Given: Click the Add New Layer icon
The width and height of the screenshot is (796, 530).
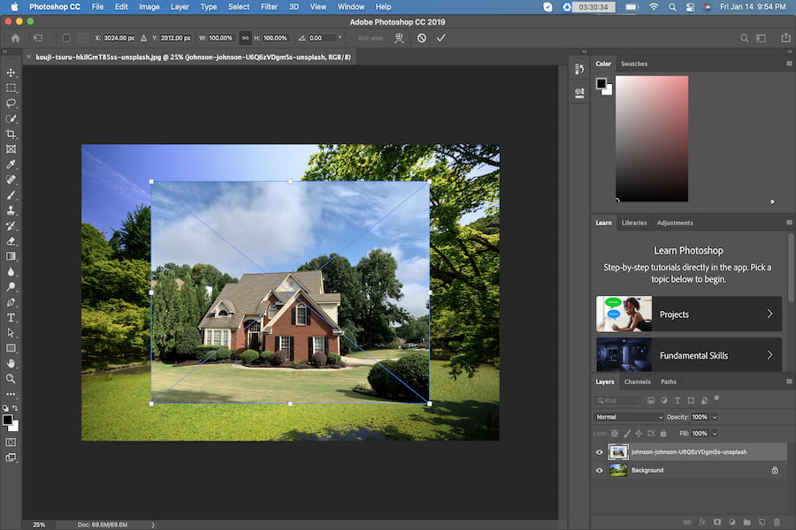Looking at the screenshot, I should [x=760, y=521].
